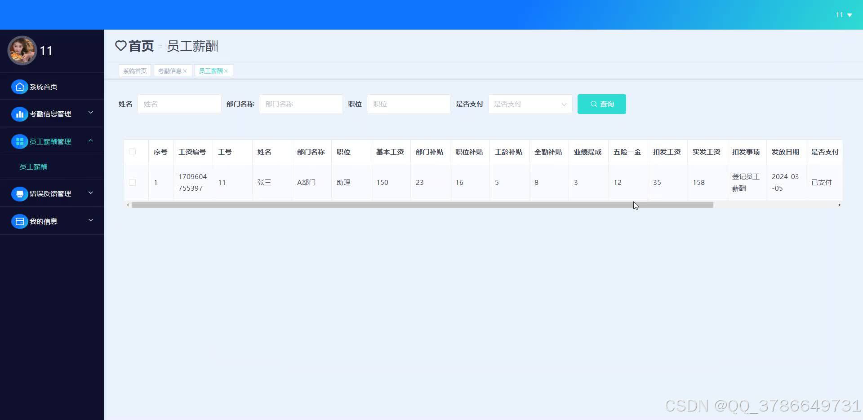Viewport: 863px width, 420px height.
Task: Click the home icon beside 系统首页
Action: click(19, 87)
